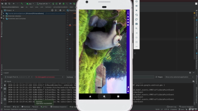Viewport: 198px width, 111px height.
Task: Hide the Project panel with minus icon
Action: point(64,10)
